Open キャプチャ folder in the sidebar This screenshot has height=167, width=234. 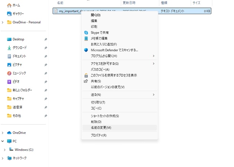point(18,99)
